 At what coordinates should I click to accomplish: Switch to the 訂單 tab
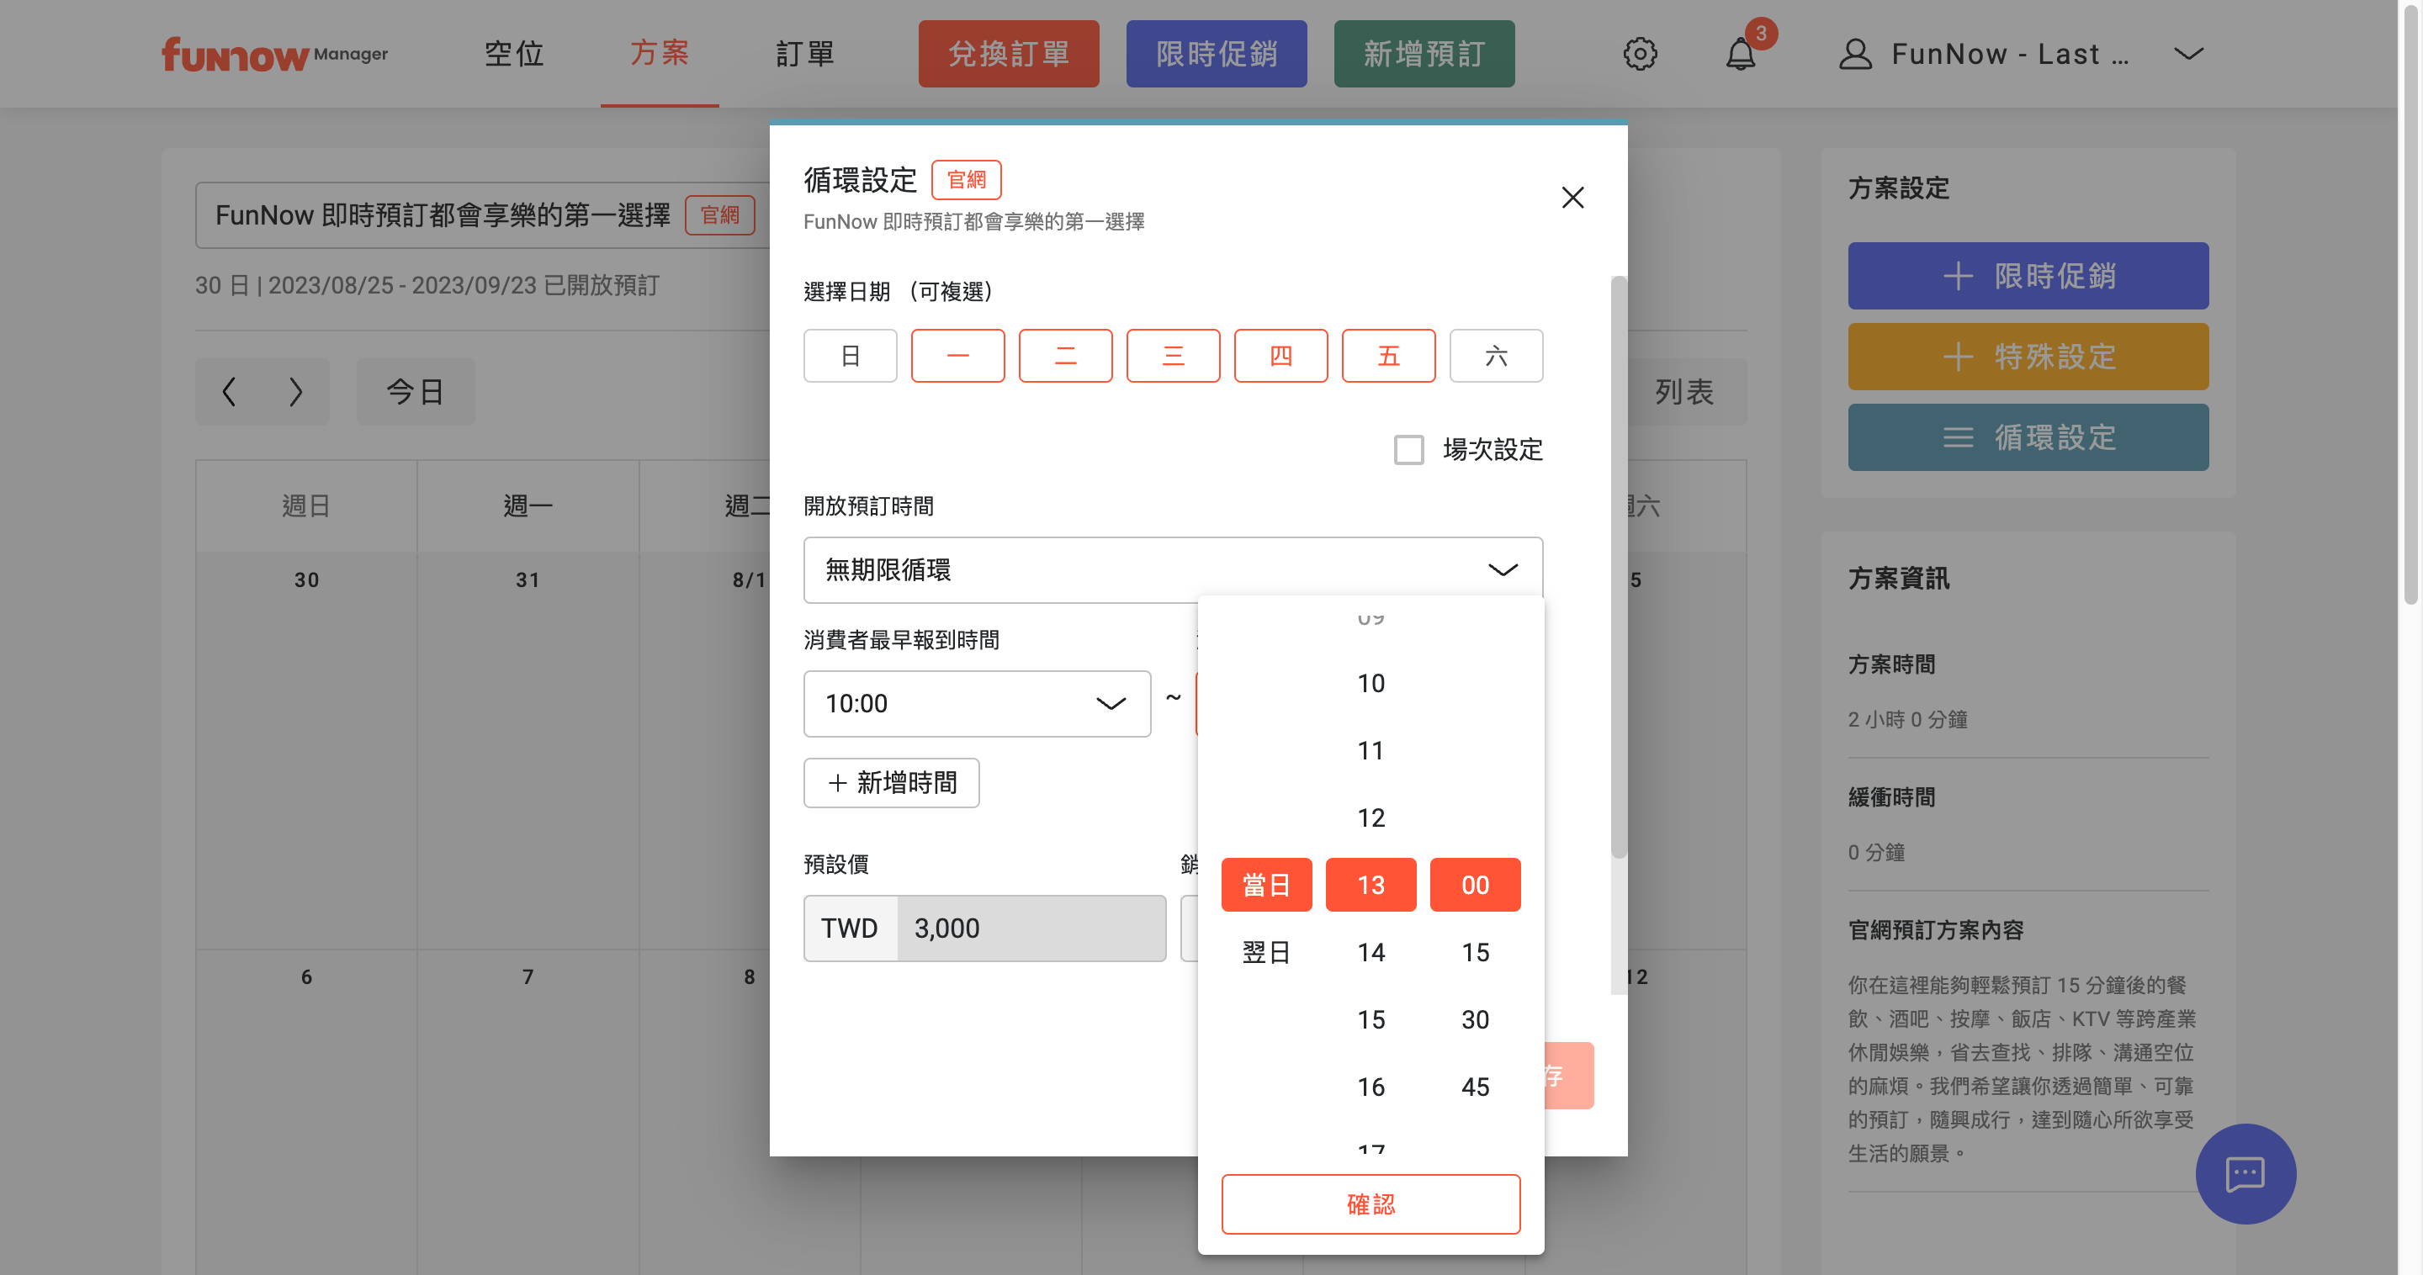[805, 54]
